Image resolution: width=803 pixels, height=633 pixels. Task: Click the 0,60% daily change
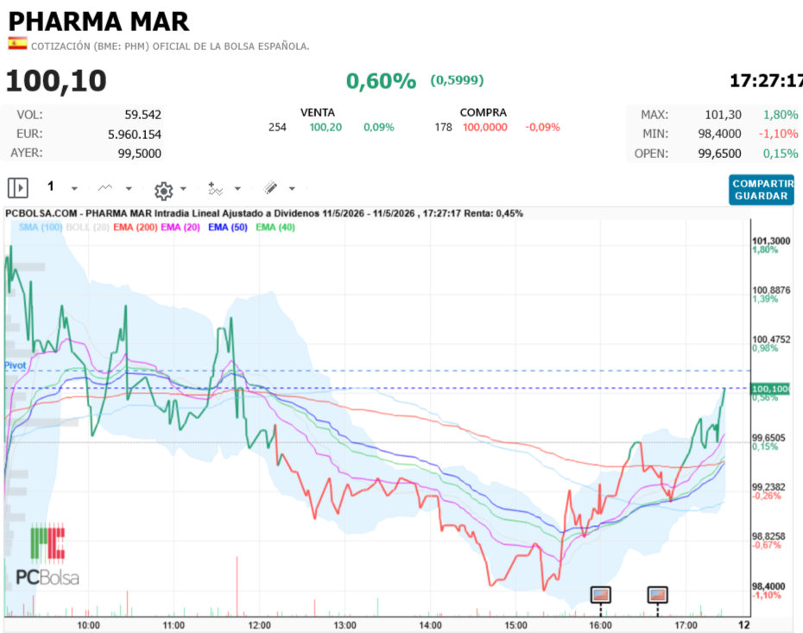point(381,81)
